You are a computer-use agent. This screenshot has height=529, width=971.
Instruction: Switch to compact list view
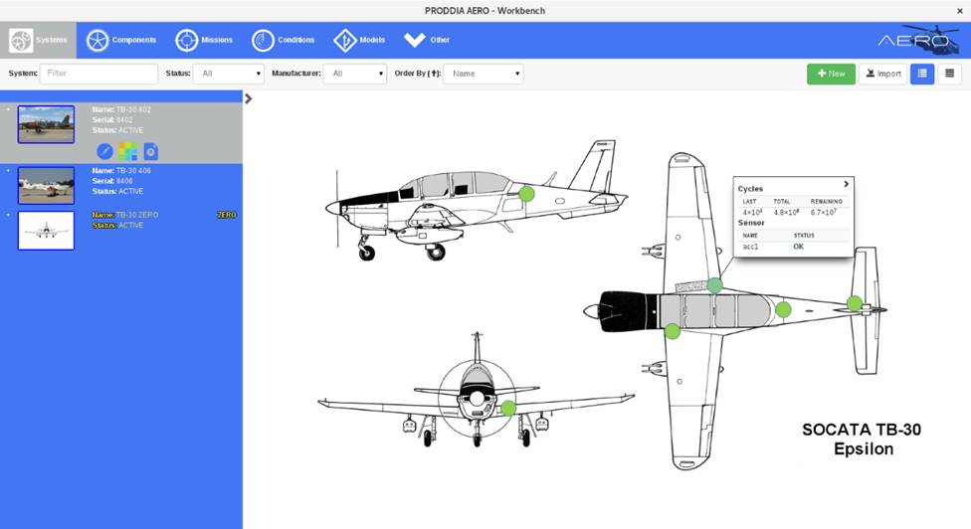click(949, 74)
